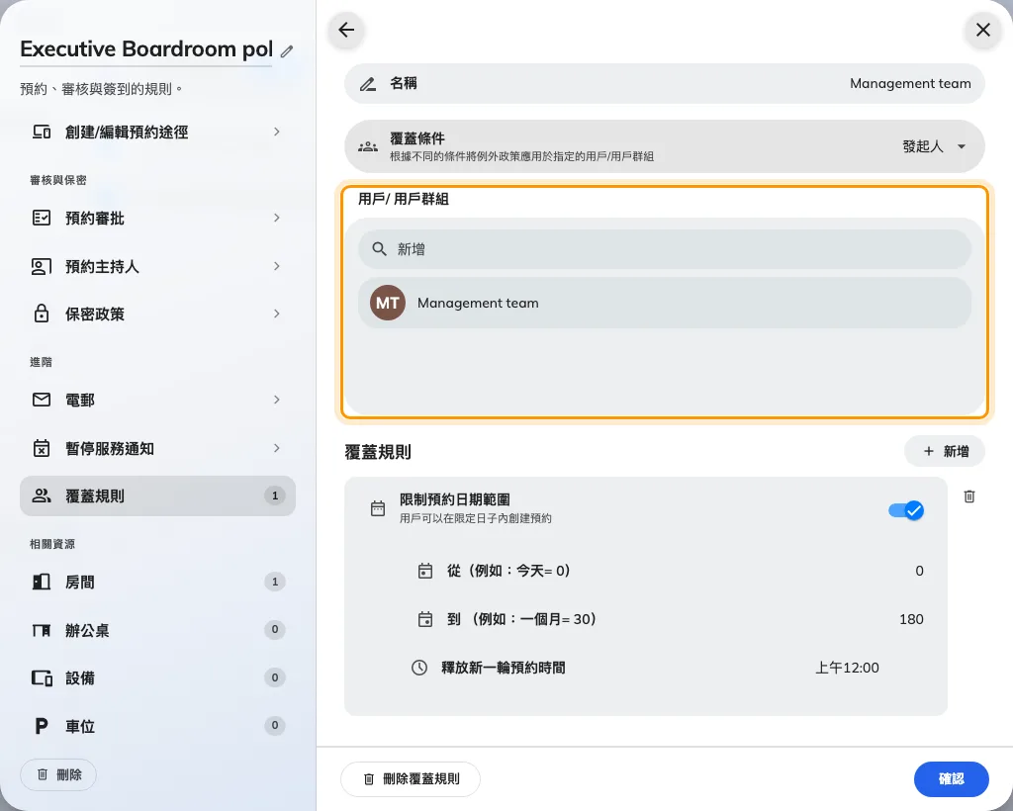Select 覆蓋規則 in the sidebar
This screenshot has height=811, width=1013.
pos(157,496)
